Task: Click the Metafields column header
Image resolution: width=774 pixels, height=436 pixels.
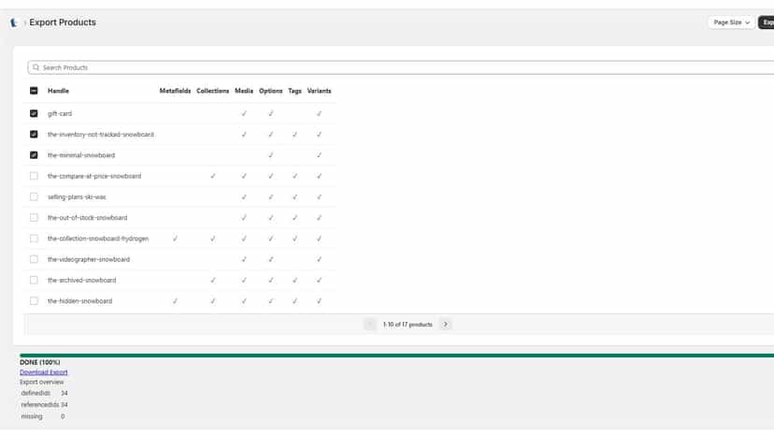Action: tap(175, 91)
